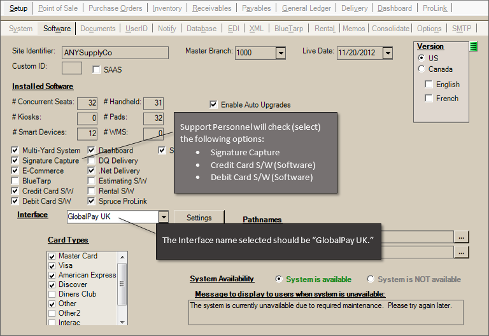Enable the BlueTarp software checkbox
489x336 pixels.
click(15, 181)
